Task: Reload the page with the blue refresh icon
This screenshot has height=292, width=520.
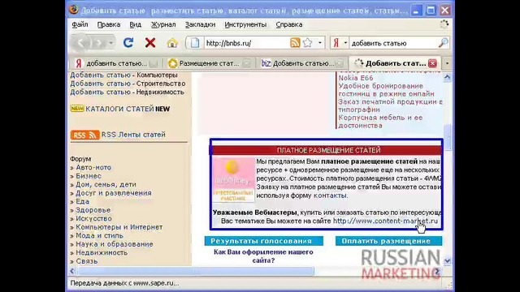Action: click(128, 43)
